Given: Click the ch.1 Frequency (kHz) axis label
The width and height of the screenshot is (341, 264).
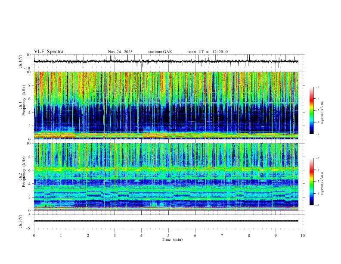Looking at the screenshot, I should click(22, 99).
